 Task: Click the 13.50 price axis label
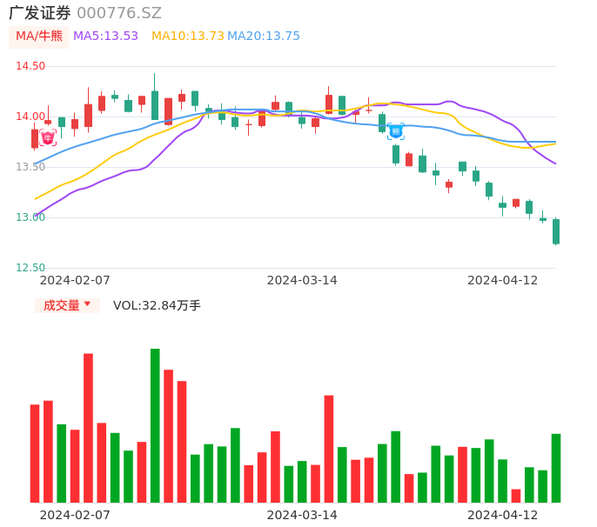click(30, 167)
